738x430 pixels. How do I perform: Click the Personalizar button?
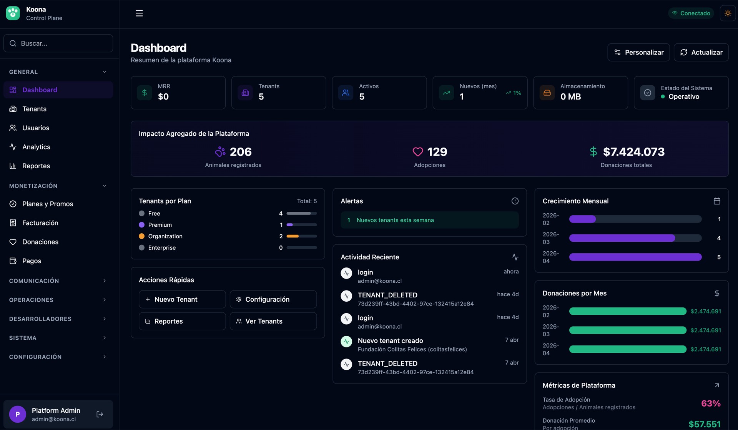pyautogui.click(x=638, y=52)
